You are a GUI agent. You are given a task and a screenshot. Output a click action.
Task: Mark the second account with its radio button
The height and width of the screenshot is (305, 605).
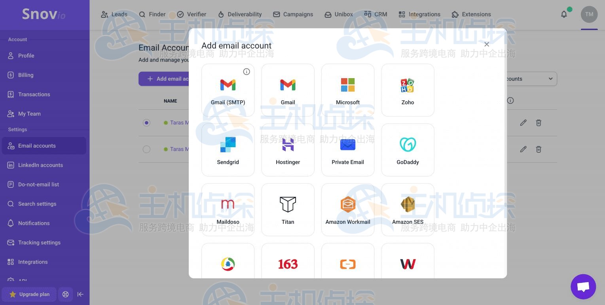pos(147,149)
